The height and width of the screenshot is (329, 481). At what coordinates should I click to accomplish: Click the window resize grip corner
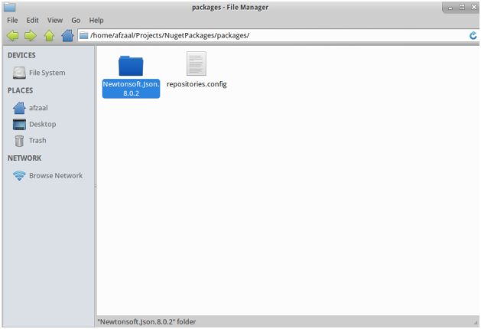click(x=476, y=323)
